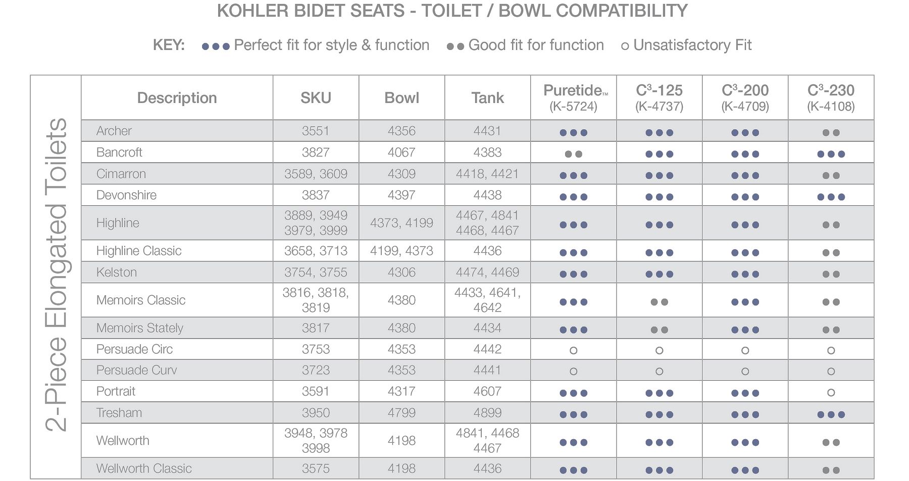This screenshot has height=481, width=909.
Task: Click the Highline Classic row name
Action: (x=139, y=251)
